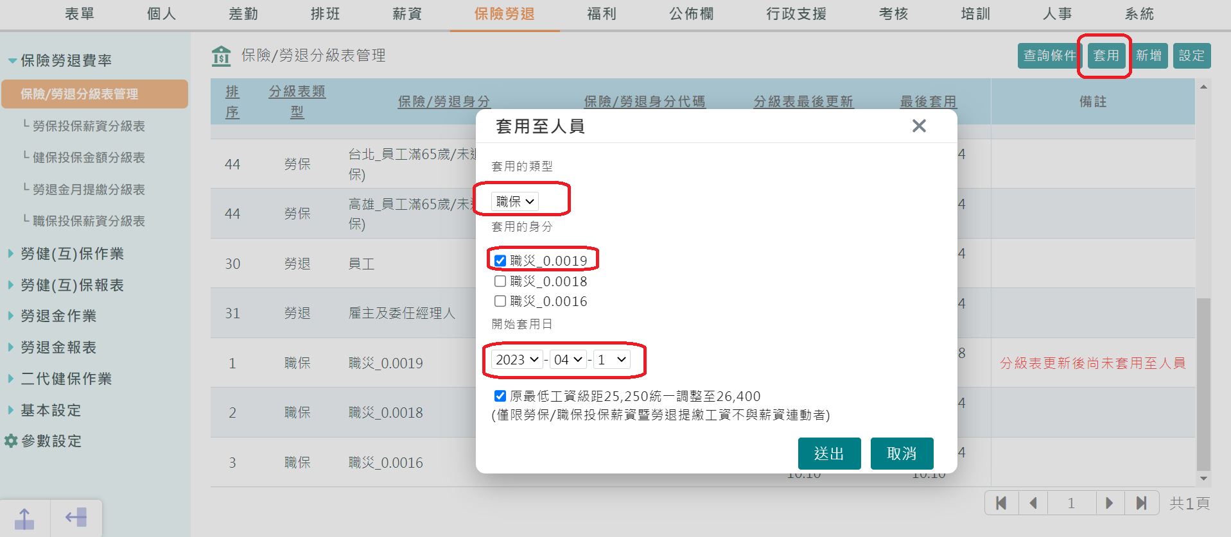
Task: Open the 人事 top menu
Action: pyautogui.click(x=1058, y=13)
